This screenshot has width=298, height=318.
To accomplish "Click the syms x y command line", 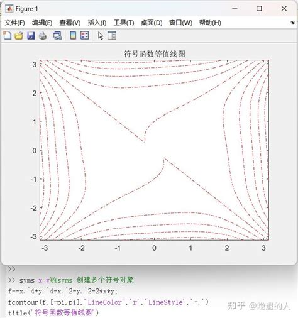I will point(70,280).
